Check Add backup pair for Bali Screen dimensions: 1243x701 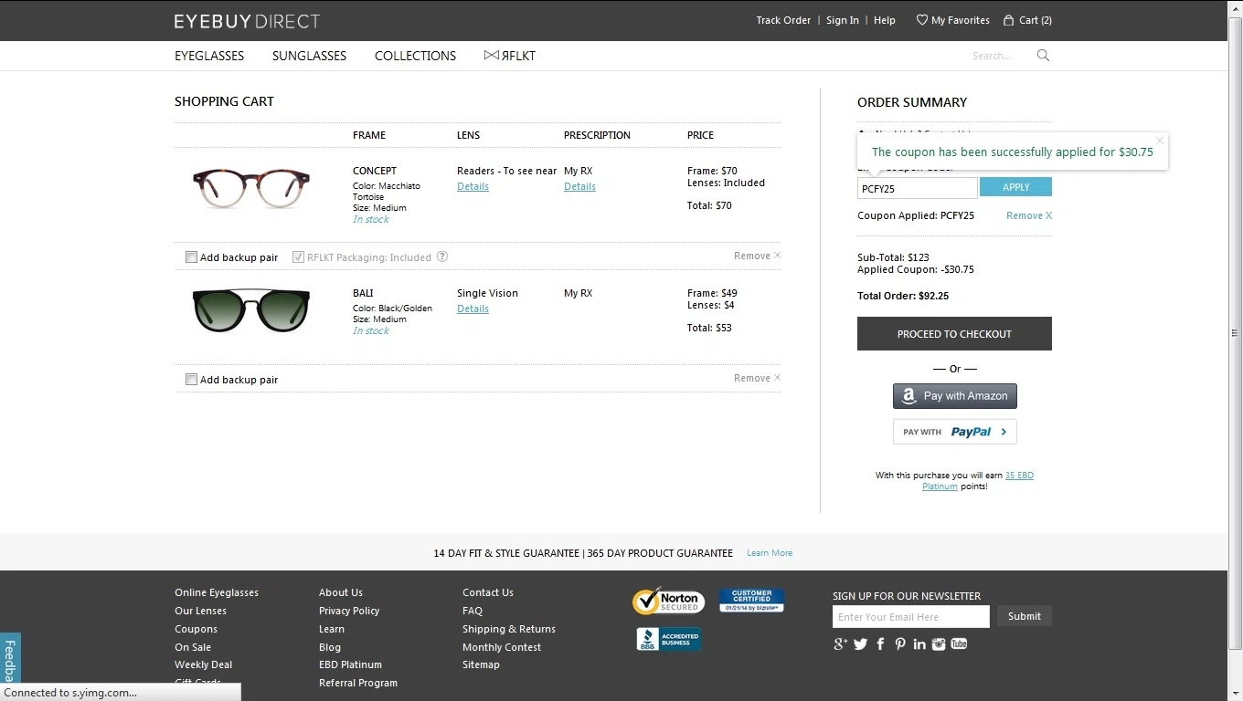click(x=191, y=380)
